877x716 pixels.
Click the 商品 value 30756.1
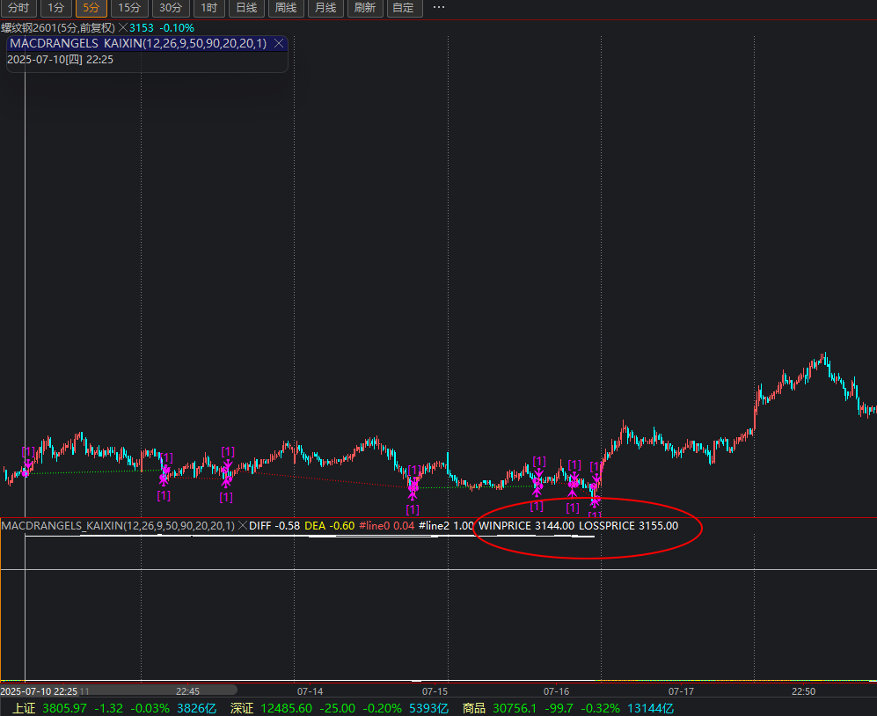coord(515,708)
